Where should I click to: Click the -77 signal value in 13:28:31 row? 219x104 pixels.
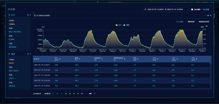point(135,65)
